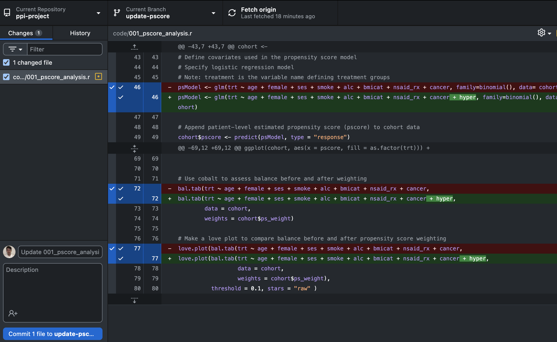Click expand-down arrow below line 80
Screen dimensions: 557x342
tap(134, 300)
